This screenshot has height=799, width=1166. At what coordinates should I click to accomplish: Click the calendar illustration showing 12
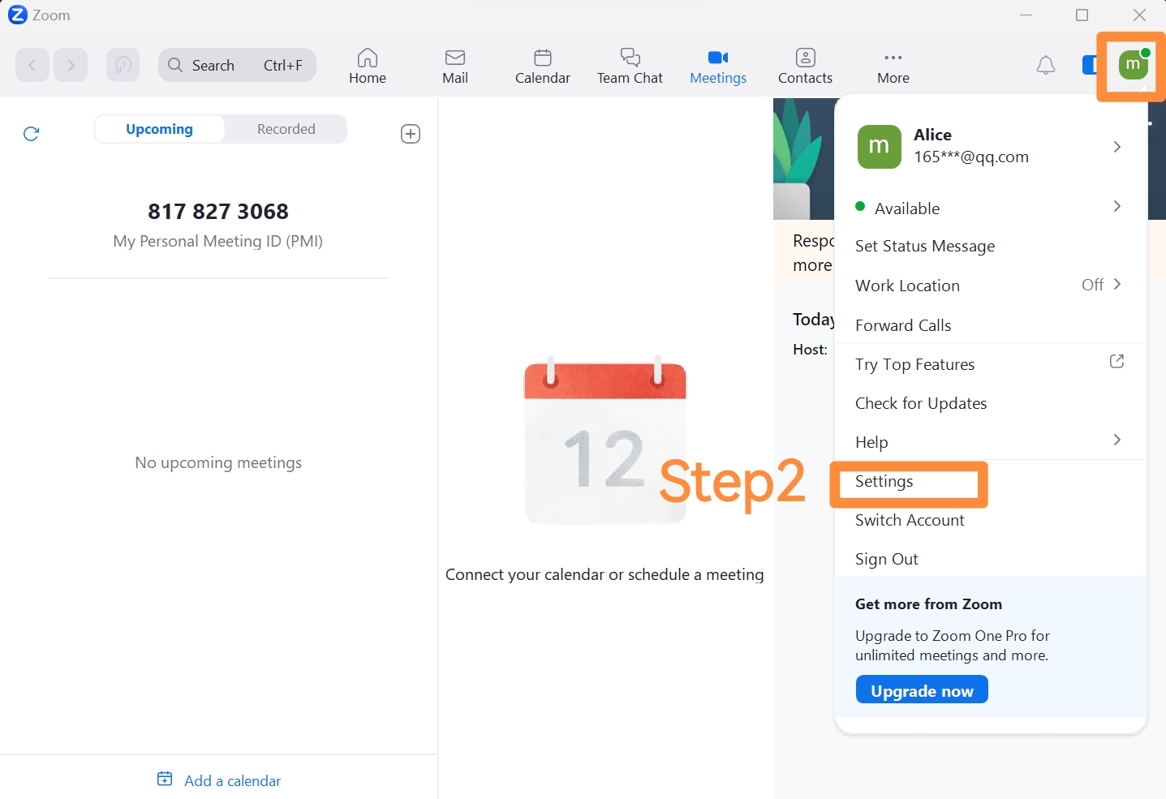coord(605,439)
